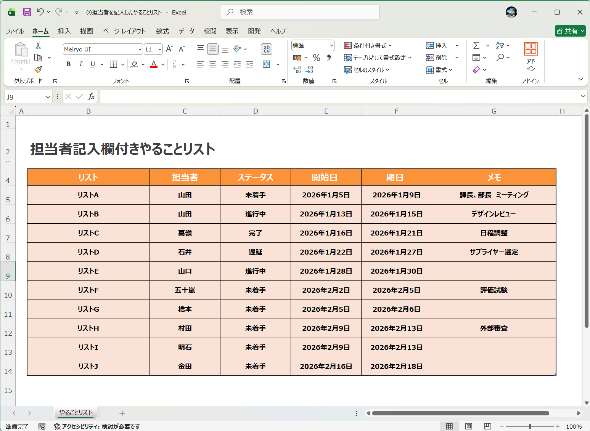Viewport: 590px width, 431px height.
Task: Click the 小数点以下の表示桁数を増やす icon
Action: click(x=297, y=70)
